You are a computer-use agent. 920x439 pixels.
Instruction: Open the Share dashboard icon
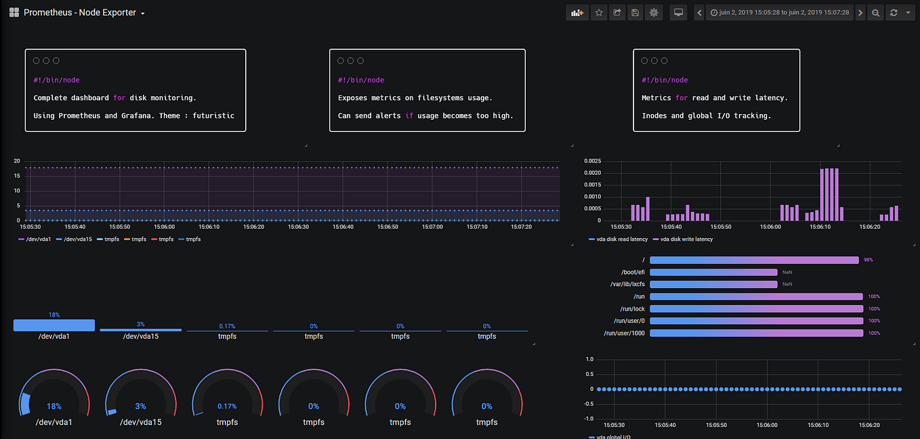[x=616, y=12]
